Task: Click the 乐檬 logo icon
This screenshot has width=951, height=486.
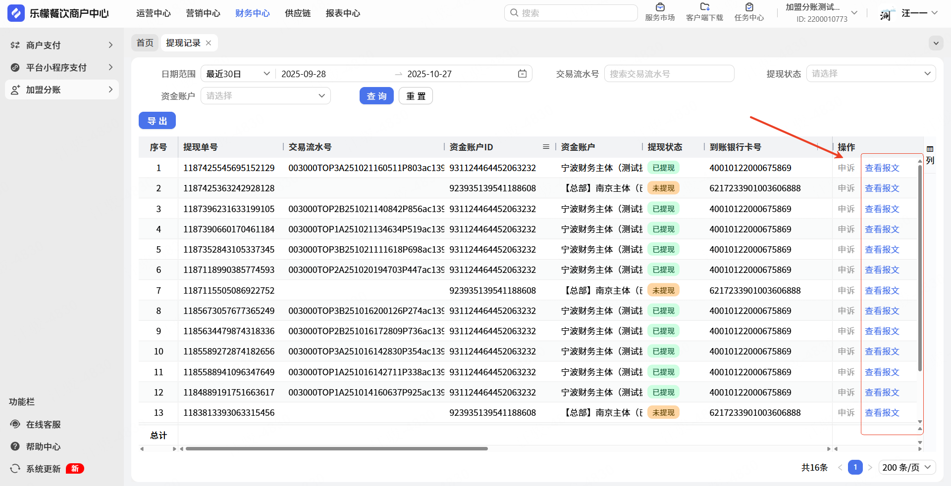Action: pos(16,13)
